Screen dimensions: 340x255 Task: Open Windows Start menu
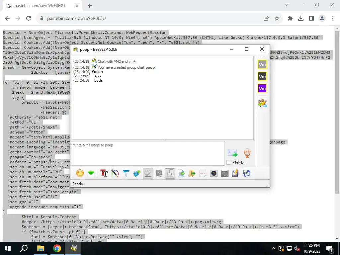point(8,248)
